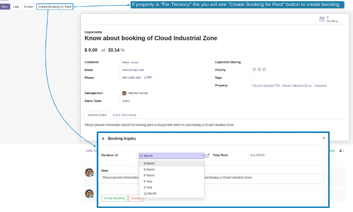Mark opportunity as Won

5,7
